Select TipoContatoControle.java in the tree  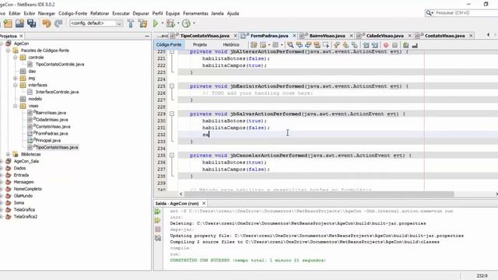click(x=60, y=65)
